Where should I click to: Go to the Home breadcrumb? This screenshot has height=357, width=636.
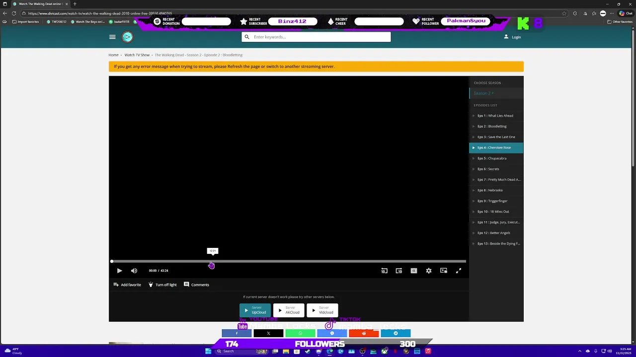tap(113, 55)
